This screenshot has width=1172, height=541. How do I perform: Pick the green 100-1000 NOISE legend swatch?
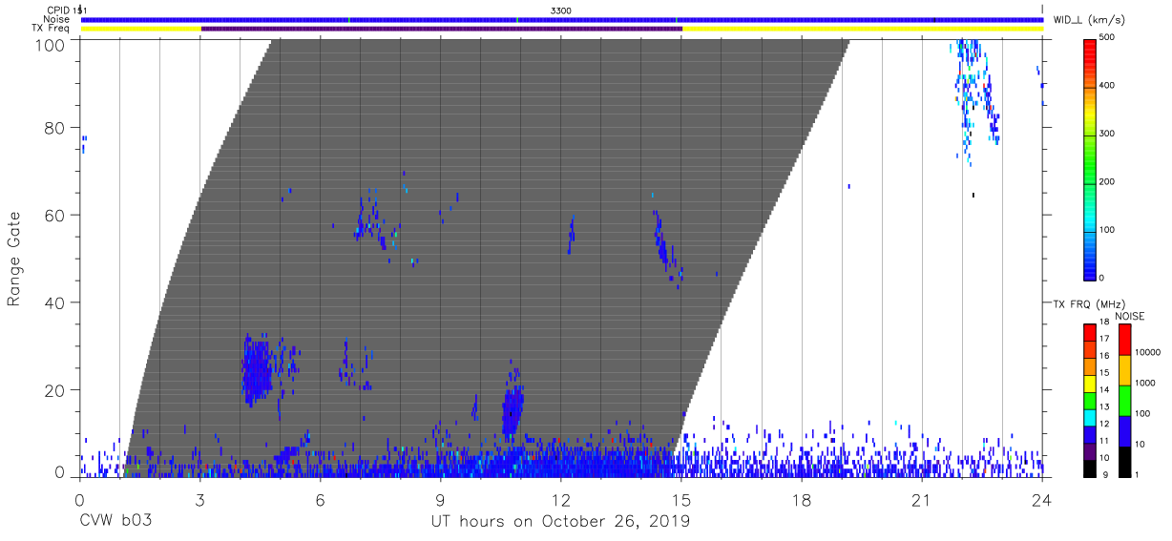(x=1123, y=400)
